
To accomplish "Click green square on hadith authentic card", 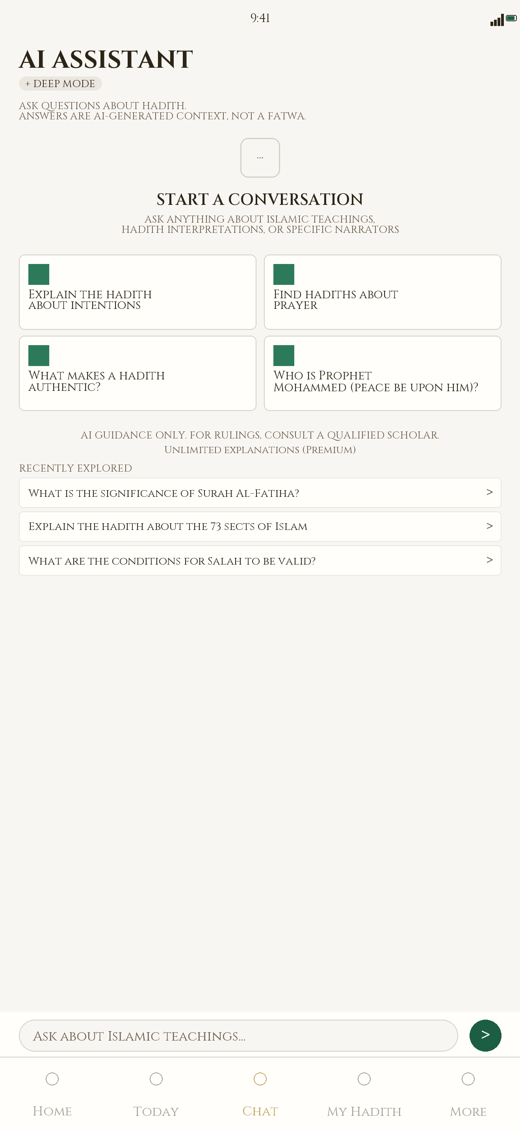I will (39, 355).
